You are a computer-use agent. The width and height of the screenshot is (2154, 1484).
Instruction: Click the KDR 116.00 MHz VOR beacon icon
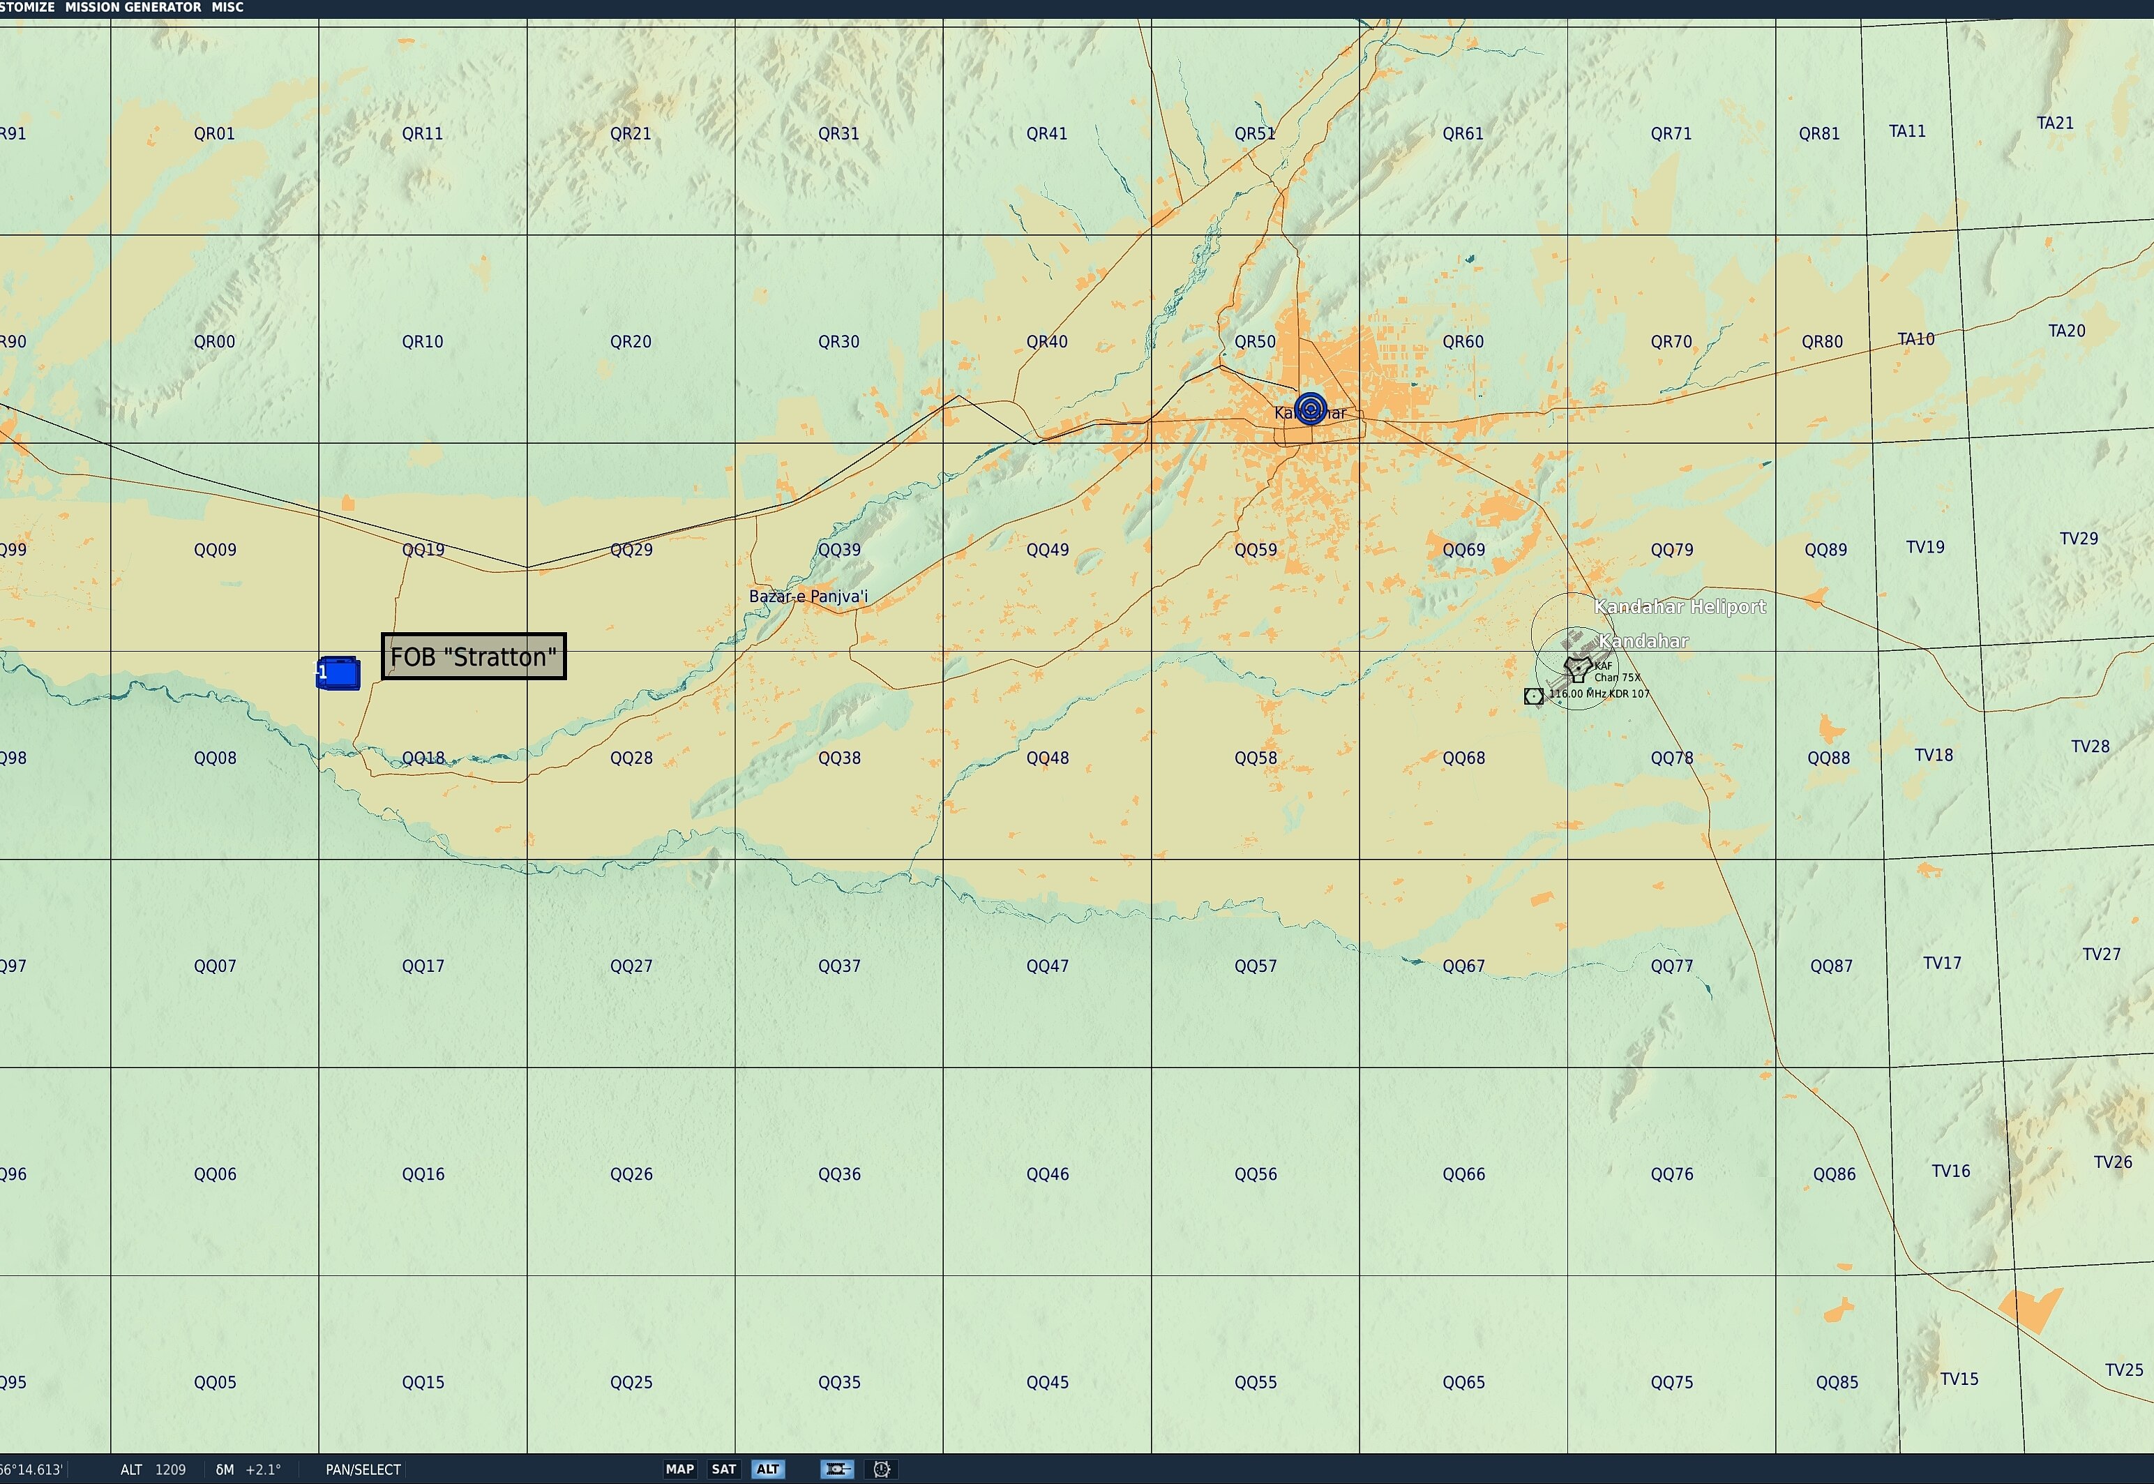click(1534, 696)
